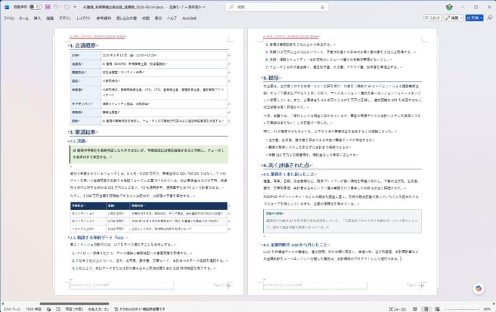Switch to the 挿入 tab

pyautogui.click(x=37, y=19)
